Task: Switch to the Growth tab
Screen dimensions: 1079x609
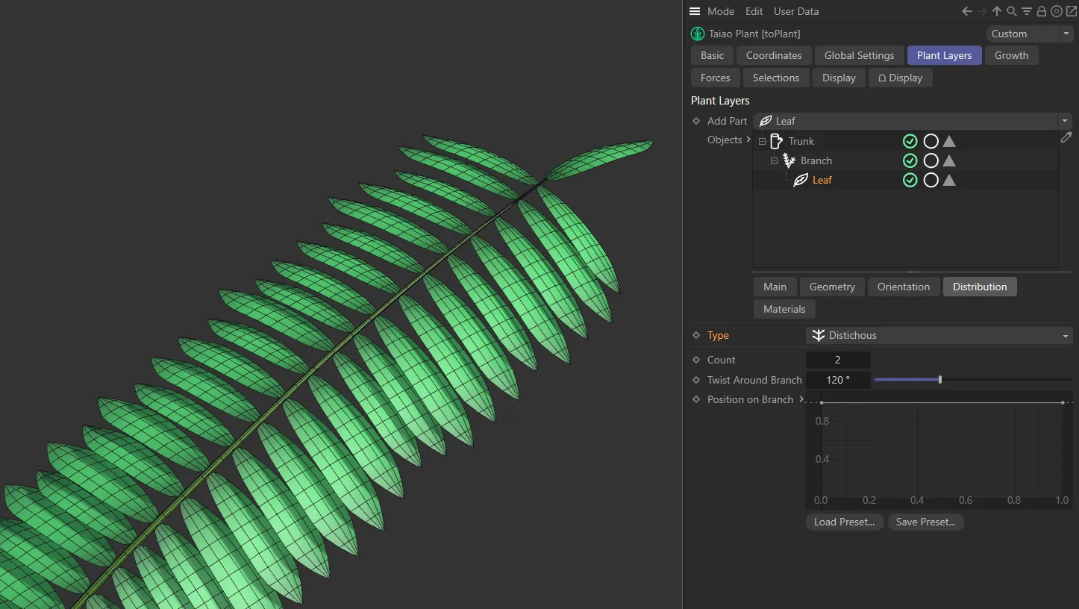Action: (1012, 55)
